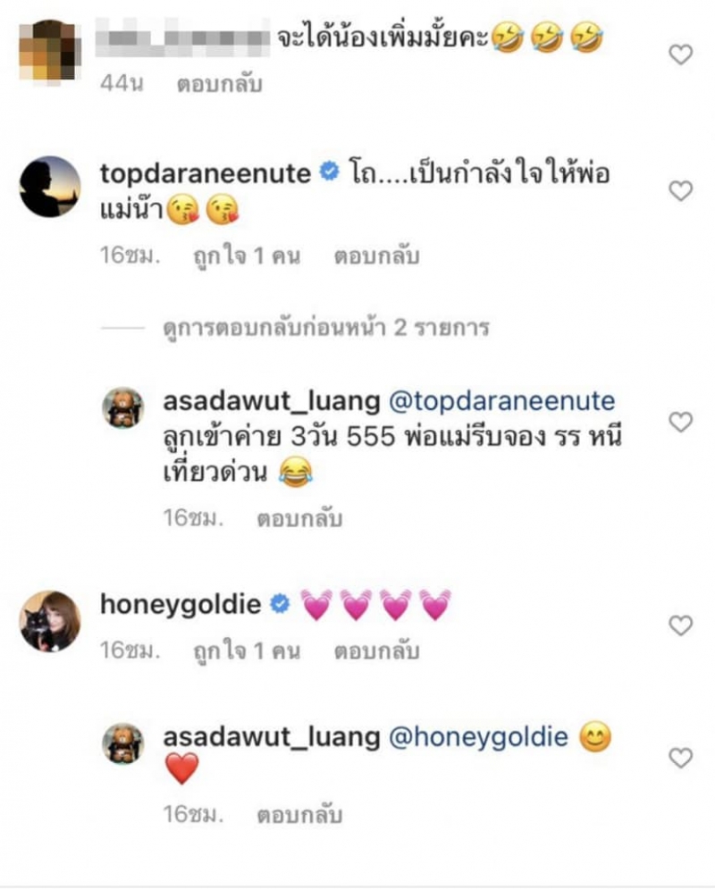Expand ดูการตอบกลับก่อนหน้า 2 รายการ replies

[326, 328]
